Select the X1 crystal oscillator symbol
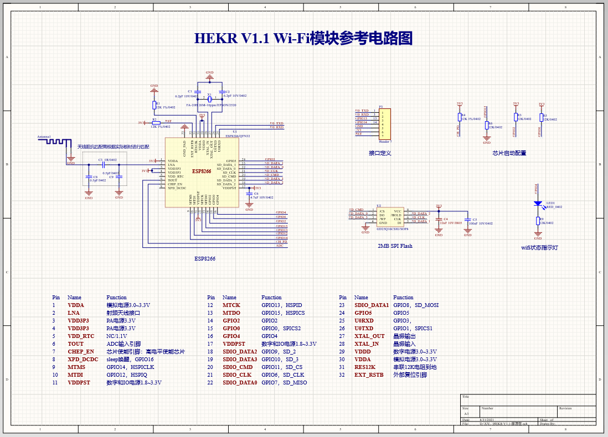This screenshot has width=608, height=437. (x=209, y=99)
